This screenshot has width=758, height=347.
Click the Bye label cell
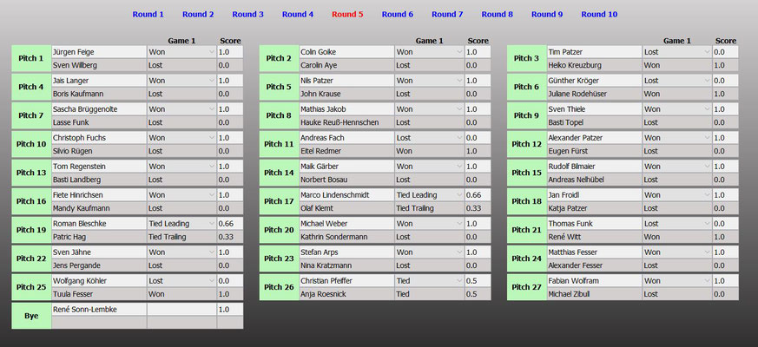pyautogui.click(x=31, y=316)
